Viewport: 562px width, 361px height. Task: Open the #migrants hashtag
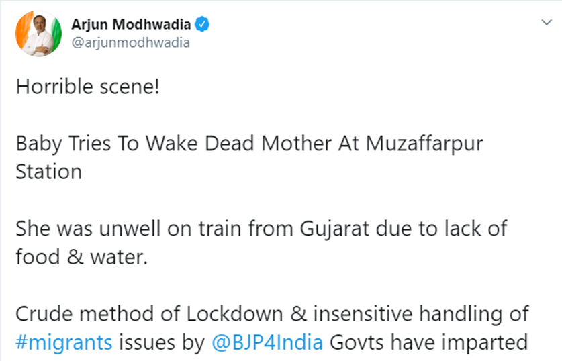[x=64, y=342]
